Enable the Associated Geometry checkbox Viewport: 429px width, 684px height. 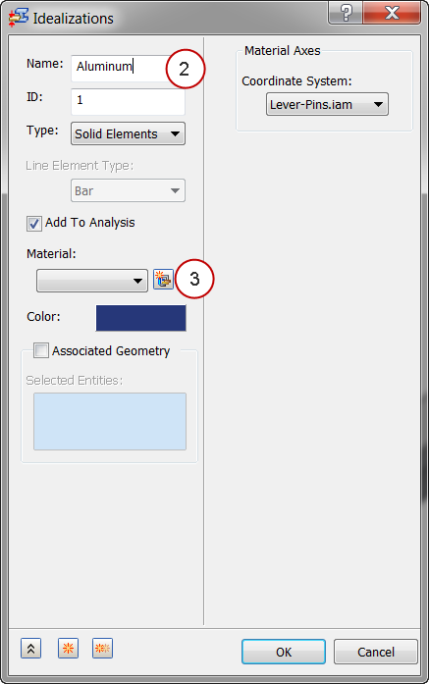pyautogui.click(x=41, y=350)
